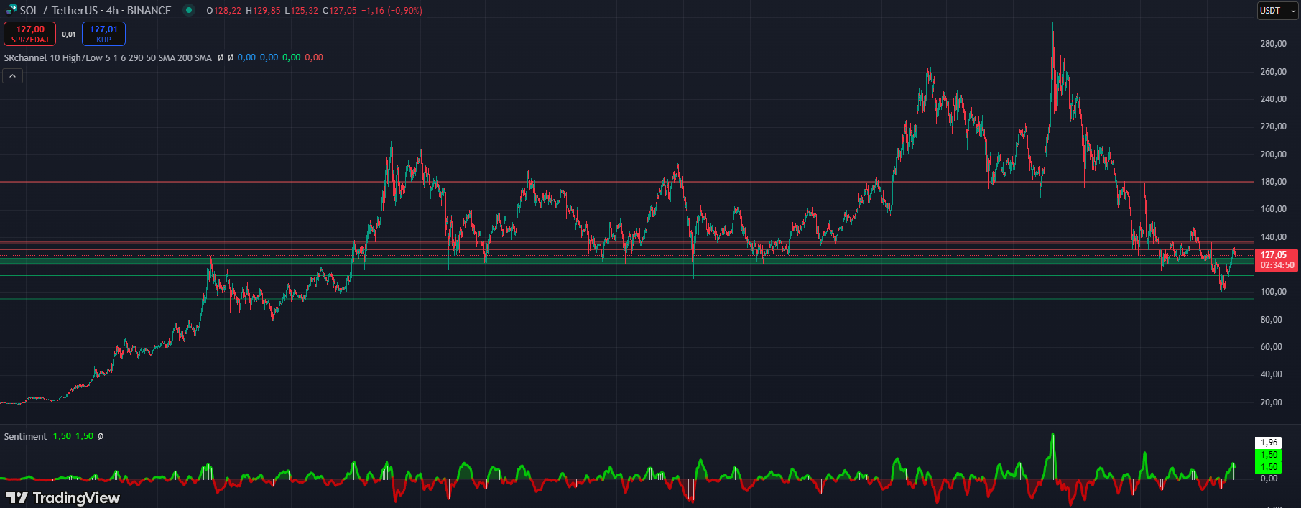1301x508 pixels.
Task: Click the green market status dot
Action: pyautogui.click(x=188, y=10)
